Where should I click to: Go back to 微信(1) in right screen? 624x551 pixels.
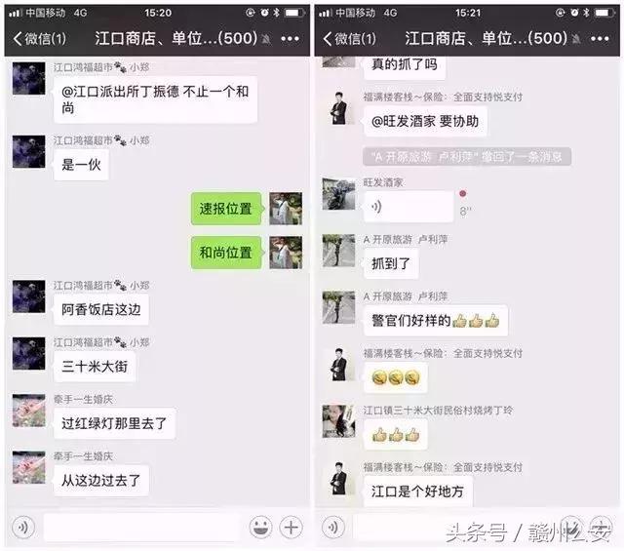tap(349, 39)
